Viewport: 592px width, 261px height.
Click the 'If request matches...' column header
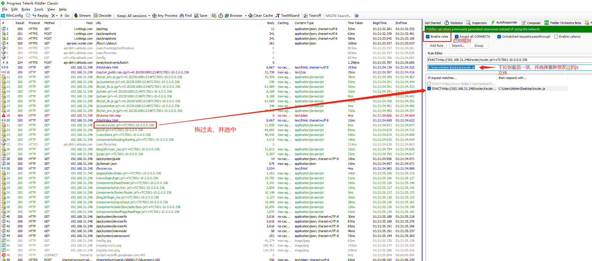click(x=462, y=78)
